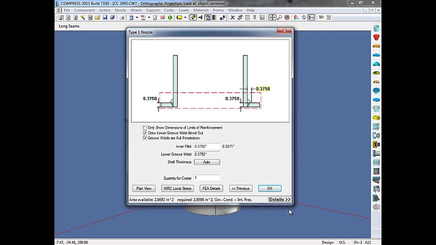This screenshot has width=436, height=245.
Task: Click the H page toolbar icon
Action: 90,17
